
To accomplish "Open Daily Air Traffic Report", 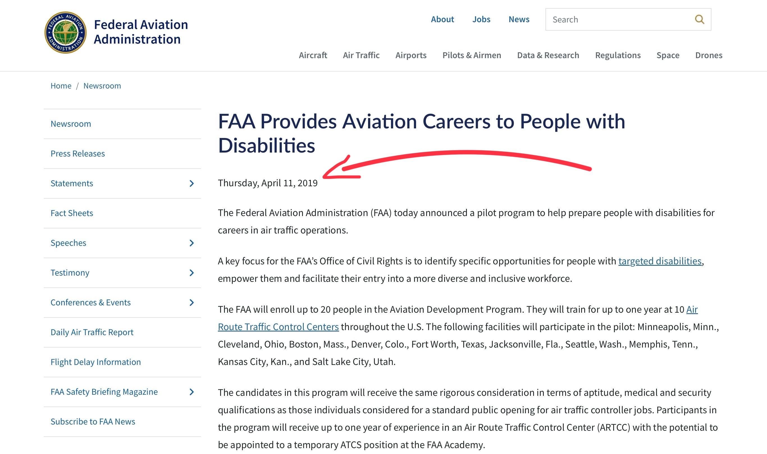I will (x=92, y=332).
